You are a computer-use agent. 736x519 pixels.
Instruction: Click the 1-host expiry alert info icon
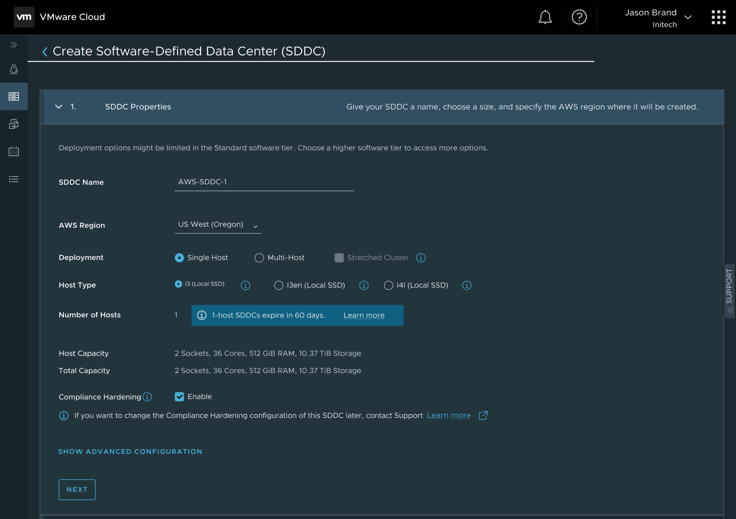coord(202,315)
